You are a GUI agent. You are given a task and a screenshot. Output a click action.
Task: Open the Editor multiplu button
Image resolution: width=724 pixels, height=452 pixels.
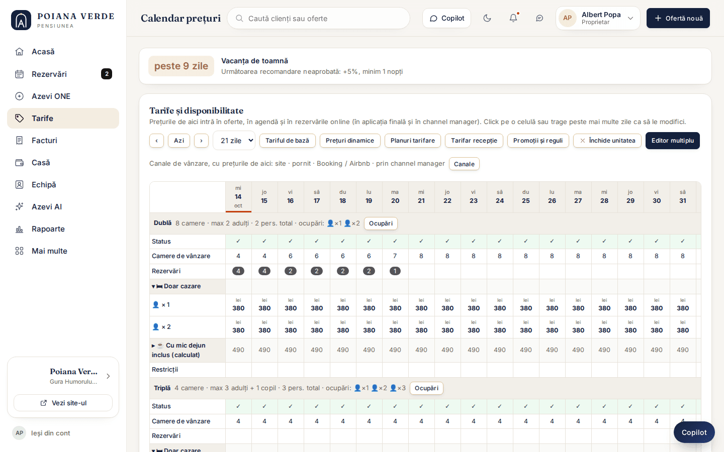pyautogui.click(x=673, y=141)
